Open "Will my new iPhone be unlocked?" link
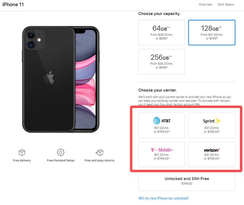244x205 pixels. (x=163, y=199)
